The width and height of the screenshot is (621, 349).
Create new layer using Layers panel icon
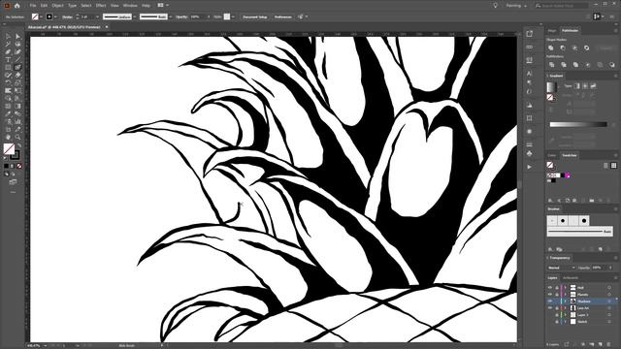click(x=601, y=345)
